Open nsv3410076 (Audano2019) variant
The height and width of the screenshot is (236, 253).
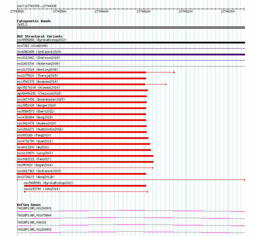[37, 123]
